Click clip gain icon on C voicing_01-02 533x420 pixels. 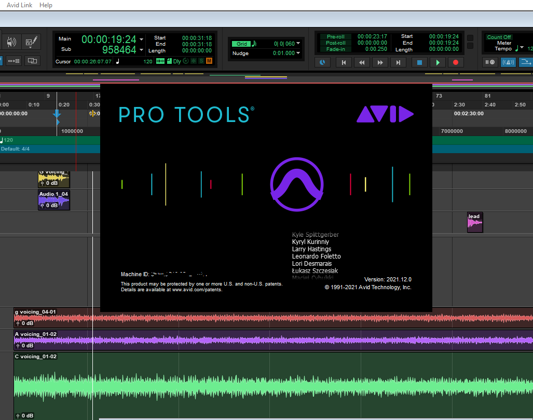pyautogui.click(x=18, y=416)
